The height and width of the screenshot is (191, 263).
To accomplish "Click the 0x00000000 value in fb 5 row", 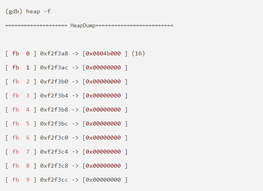I will coord(103,124).
